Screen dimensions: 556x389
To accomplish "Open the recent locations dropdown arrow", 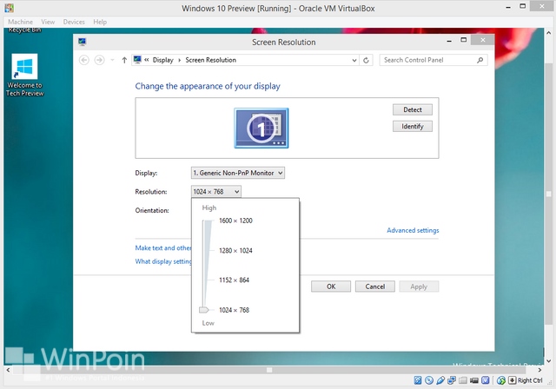I will [112, 60].
